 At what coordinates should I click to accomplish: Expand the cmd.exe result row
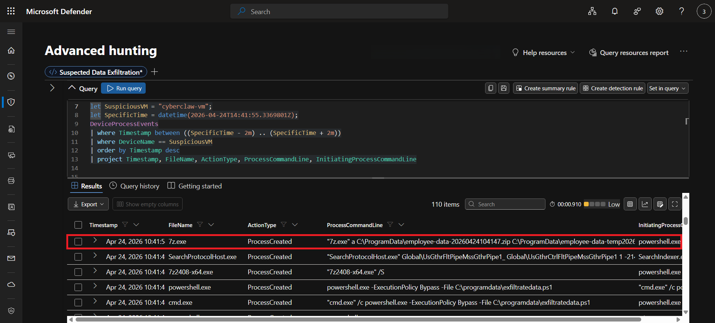(95, 301)
